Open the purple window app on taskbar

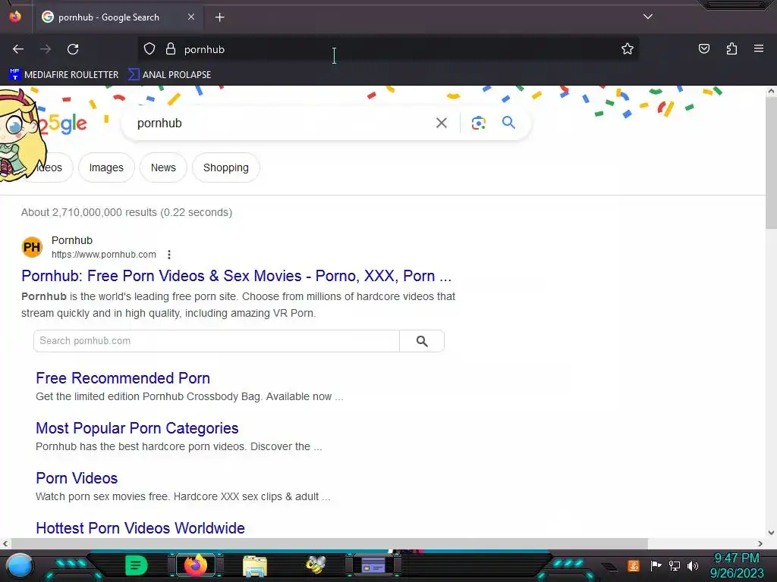(x=373, y=565)
